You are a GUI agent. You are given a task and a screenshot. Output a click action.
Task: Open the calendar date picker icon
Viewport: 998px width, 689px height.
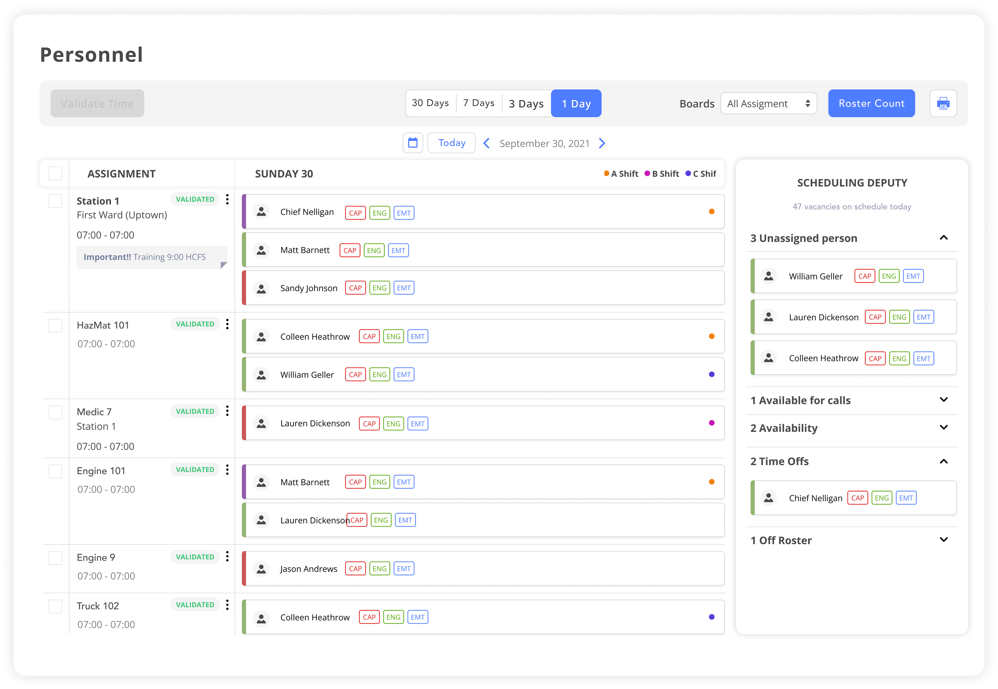(x=413, y=143)
